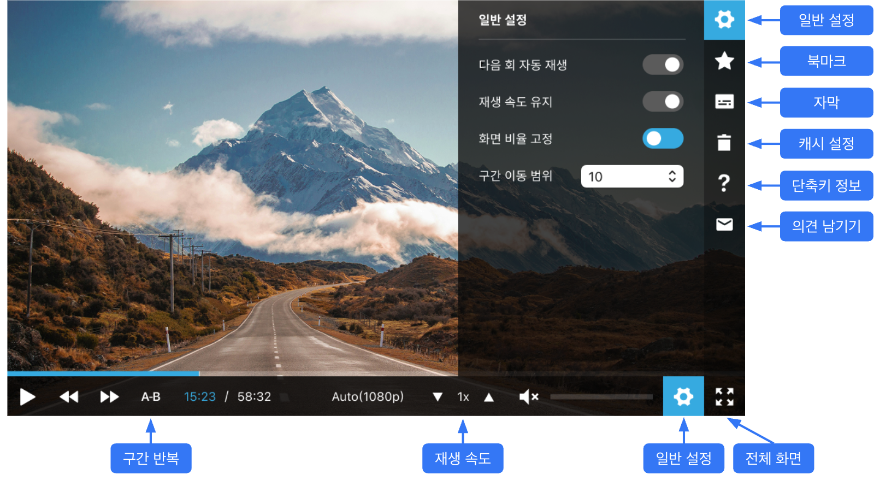The width and height of the screenshot is (880, 480).
Task: Toggle the 화면 비율 고정 switch
Action: coord(663,138)
